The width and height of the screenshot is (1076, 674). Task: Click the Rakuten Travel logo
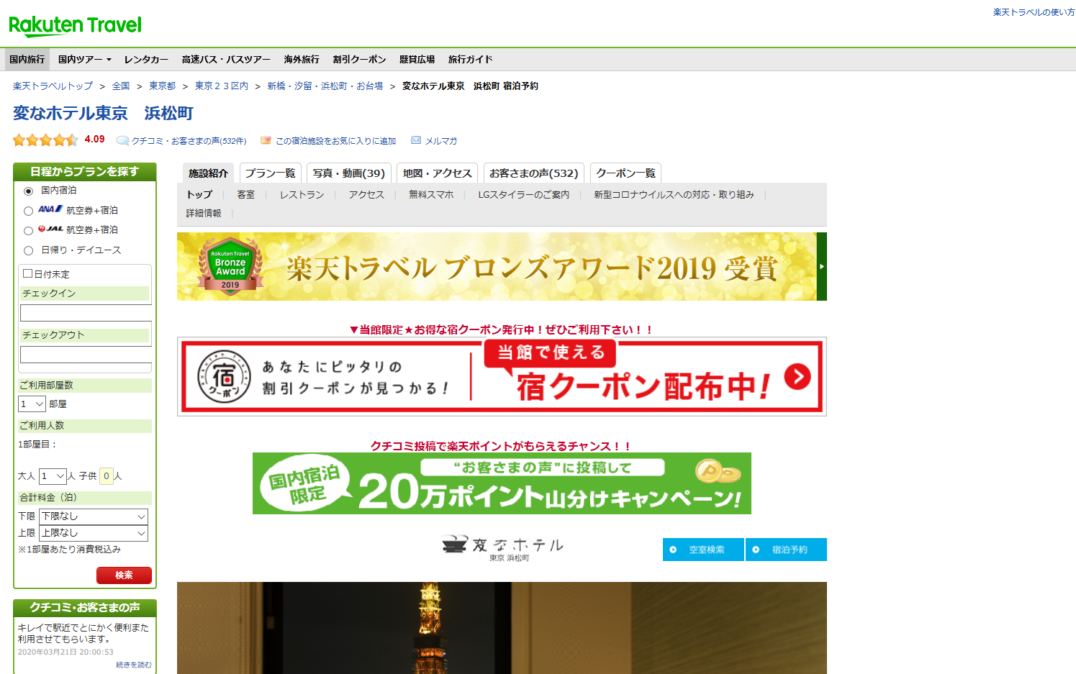point(75,26)
